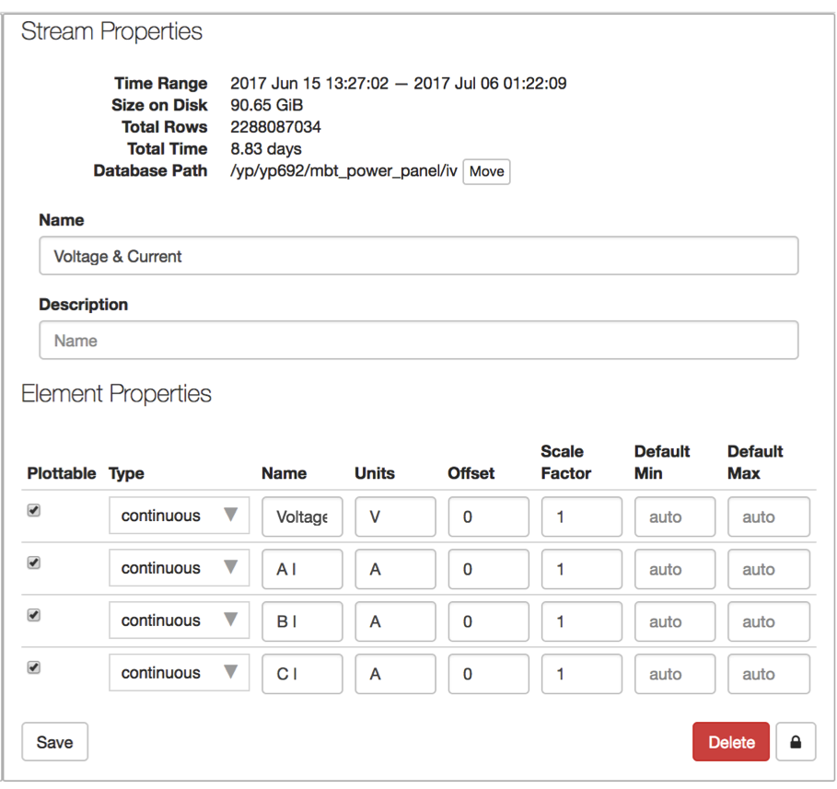The height and width of the screenshot is (789, 837).
Task: Toggle Plottable checkbox for Voltage row
Action: [x=34, y=510]
